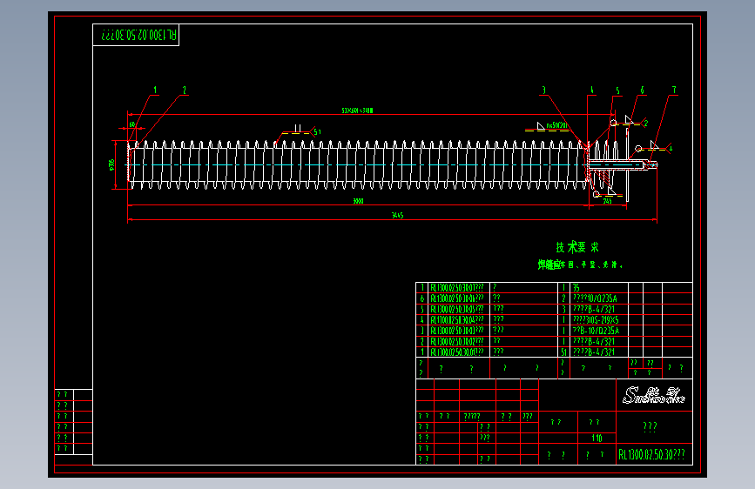The height and width of the screenshot is (489, 755).
Task: Click the 3000 length dimension text
Action: point(358,201)
